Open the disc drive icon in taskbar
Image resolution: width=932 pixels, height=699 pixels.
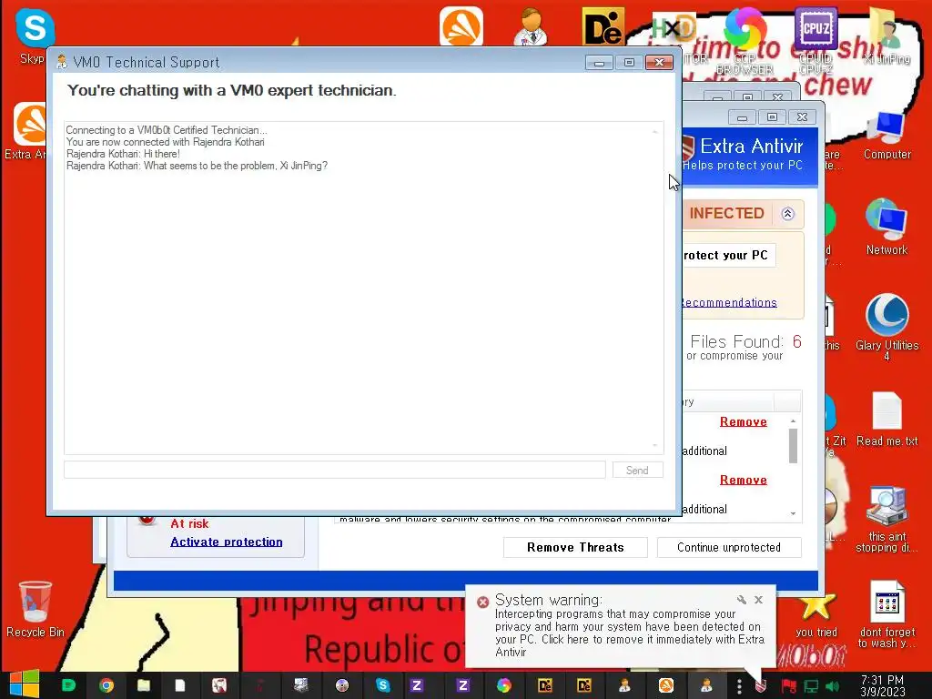342,685
